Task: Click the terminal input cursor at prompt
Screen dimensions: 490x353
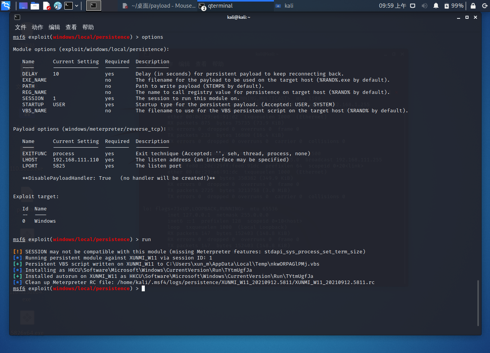Action: coord(143,289)
